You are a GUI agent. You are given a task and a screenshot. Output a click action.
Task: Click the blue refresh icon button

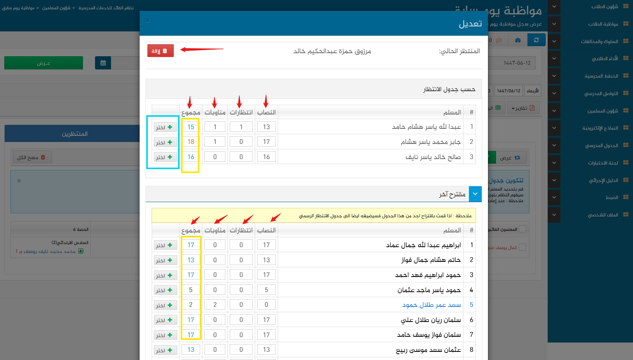click(x=536, y=40)
